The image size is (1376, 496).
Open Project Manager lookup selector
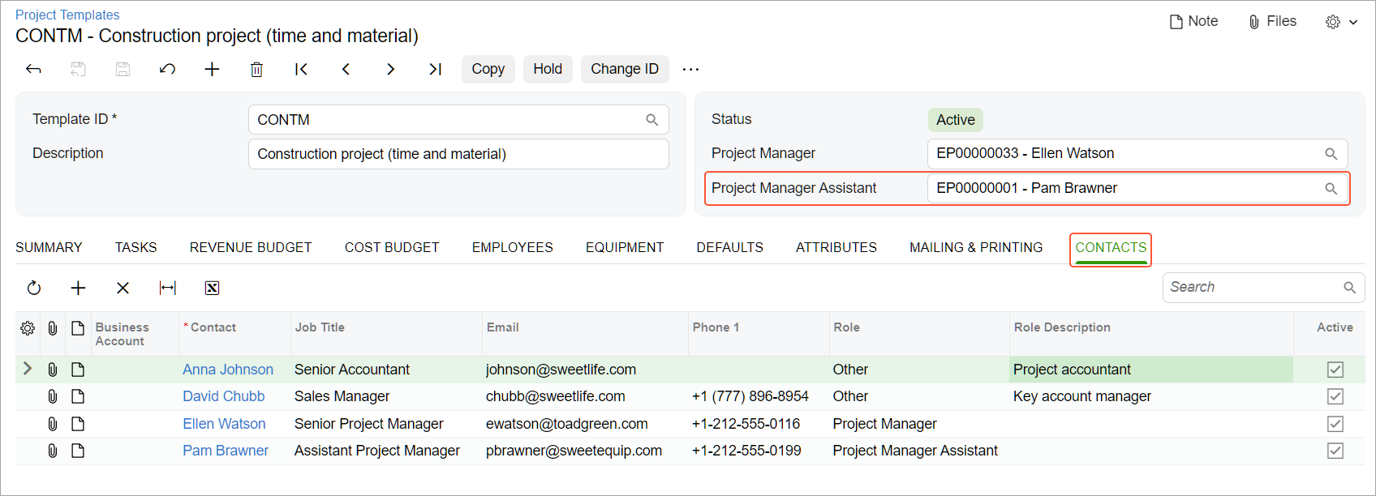(1331, 154)
